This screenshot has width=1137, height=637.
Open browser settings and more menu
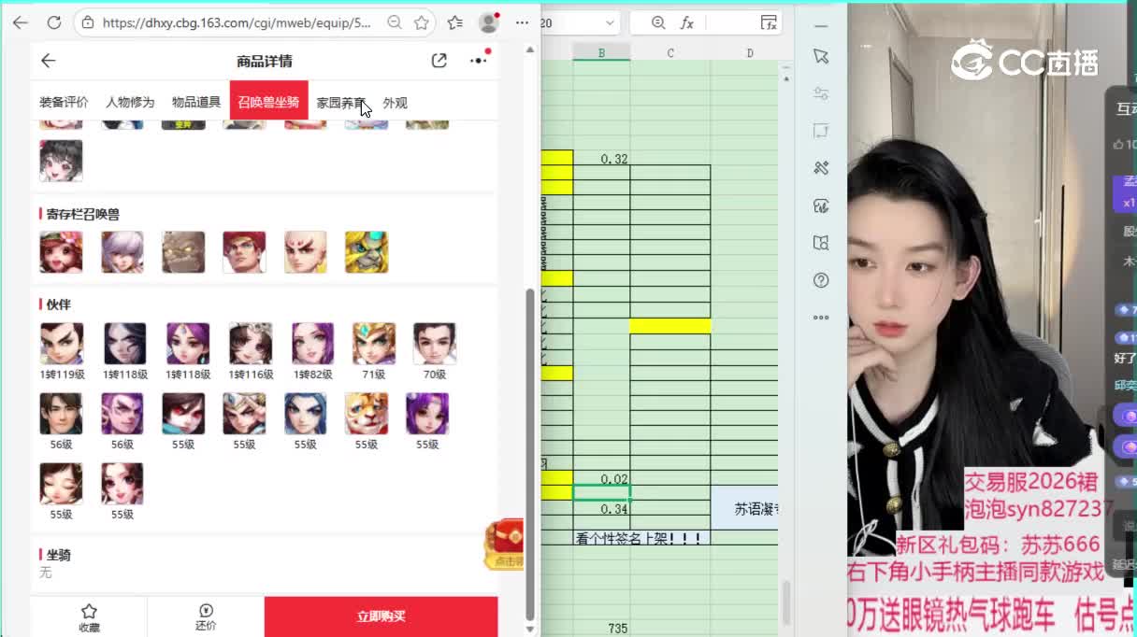click(x=522, y=22)
